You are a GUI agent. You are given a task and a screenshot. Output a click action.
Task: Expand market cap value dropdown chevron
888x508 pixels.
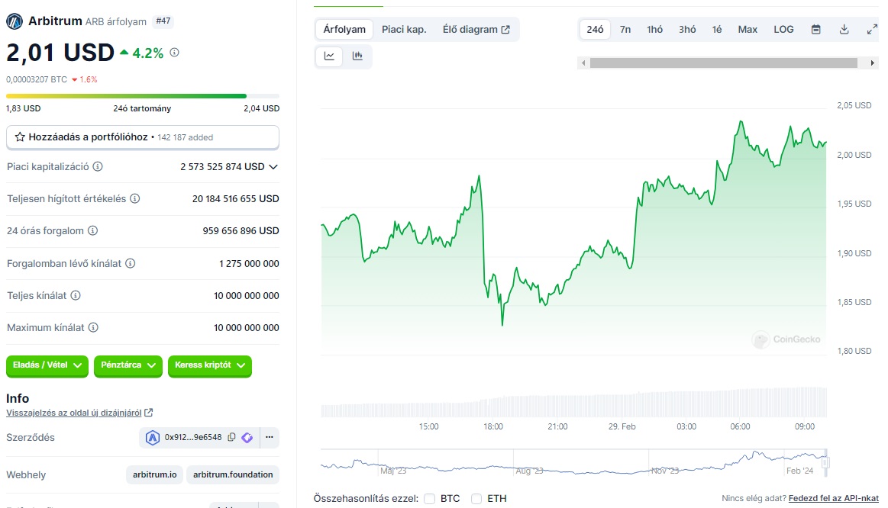pyautogui.click(x=273, y=167)
